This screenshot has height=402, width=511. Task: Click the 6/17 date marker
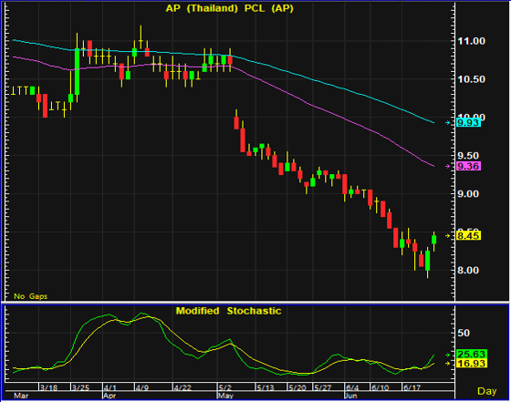[412, 387]
